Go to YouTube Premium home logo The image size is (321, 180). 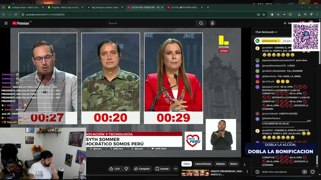[x=21, y=23]
